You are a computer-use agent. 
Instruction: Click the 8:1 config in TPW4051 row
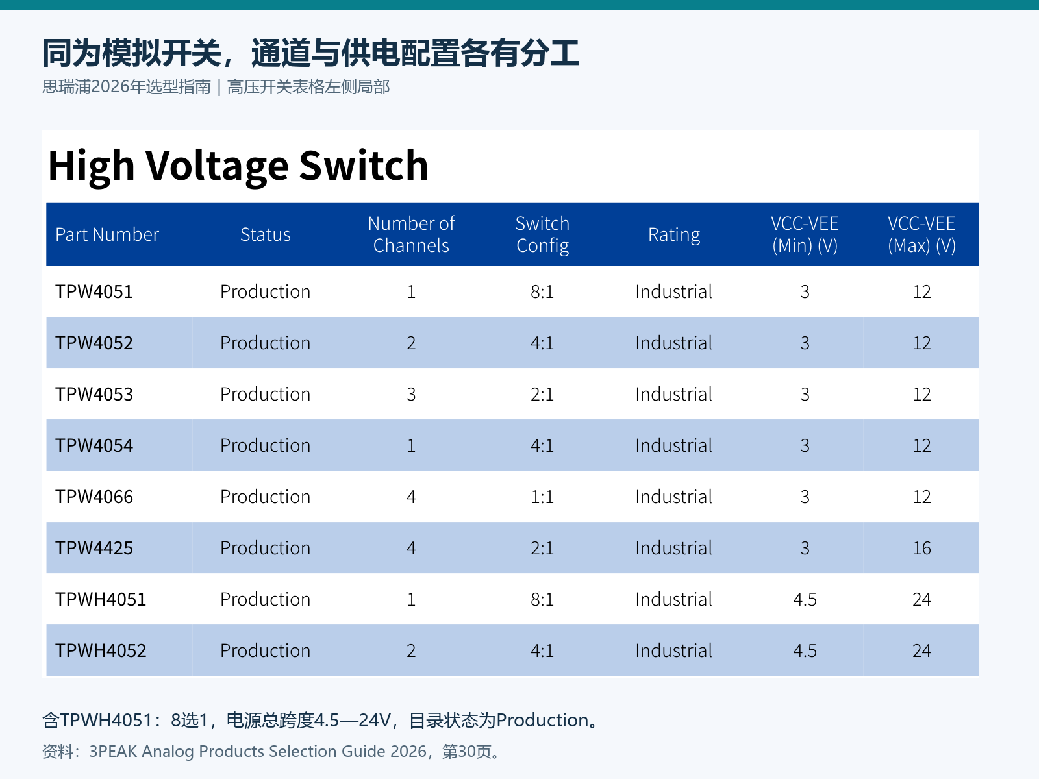click(542, 291)
